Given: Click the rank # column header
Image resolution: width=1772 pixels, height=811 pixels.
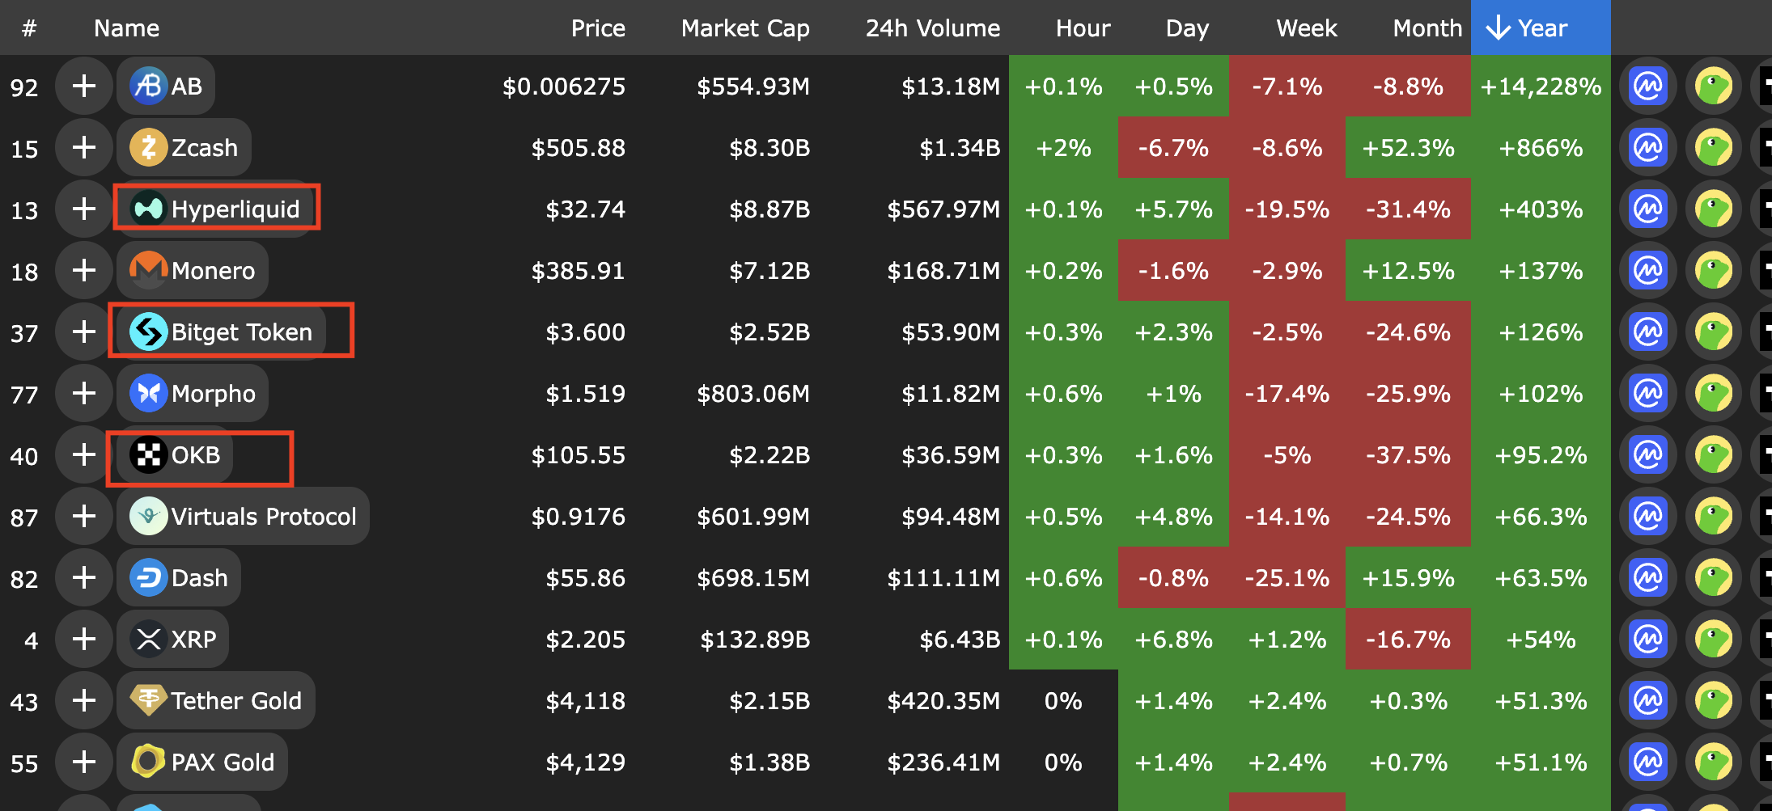Looking at the screenshot, I should click(29, 28).
